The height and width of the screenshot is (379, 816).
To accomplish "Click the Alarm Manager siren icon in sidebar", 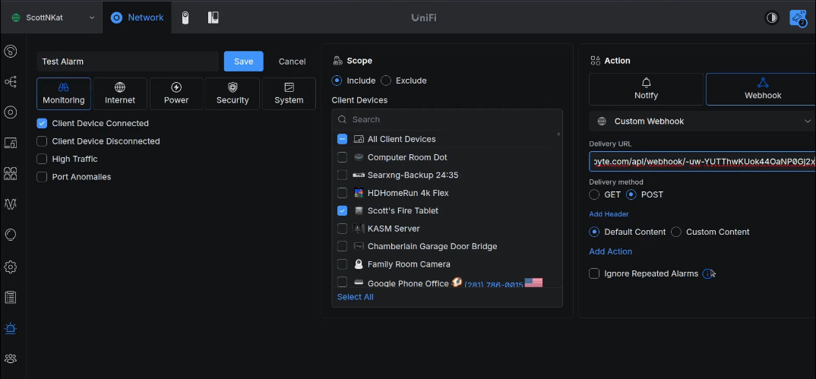I will click(11, 328).
